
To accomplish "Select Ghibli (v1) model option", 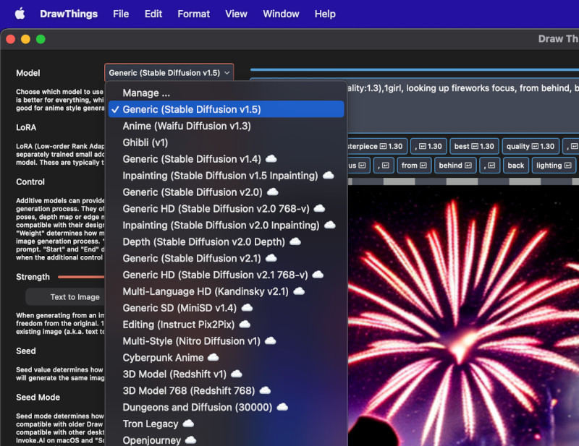I will click(x=145, y=142).
